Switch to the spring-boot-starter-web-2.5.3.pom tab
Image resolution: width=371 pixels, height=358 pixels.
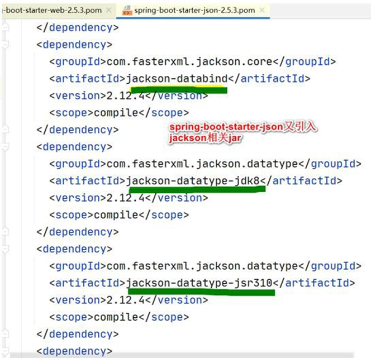pos(50,10)
